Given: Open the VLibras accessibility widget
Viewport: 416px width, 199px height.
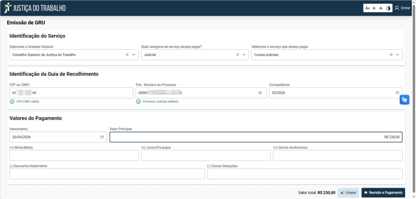Looking at the screenshot, I should (x=404, y=99).
